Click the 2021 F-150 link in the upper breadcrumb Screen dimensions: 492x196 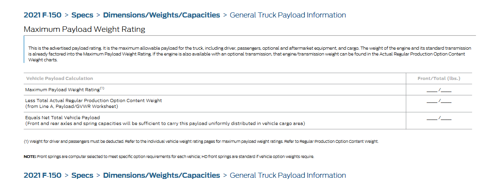pos(42,15)
